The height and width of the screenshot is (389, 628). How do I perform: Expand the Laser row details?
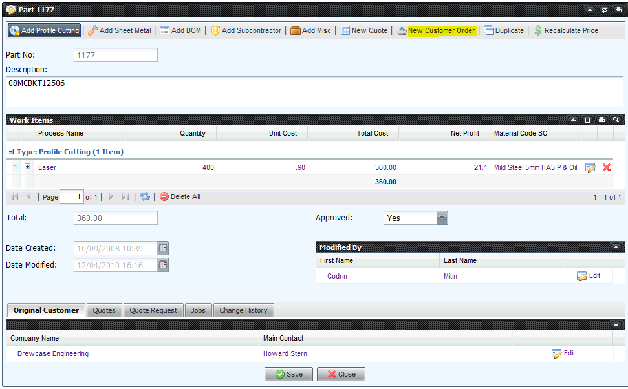tap(28, 167)
